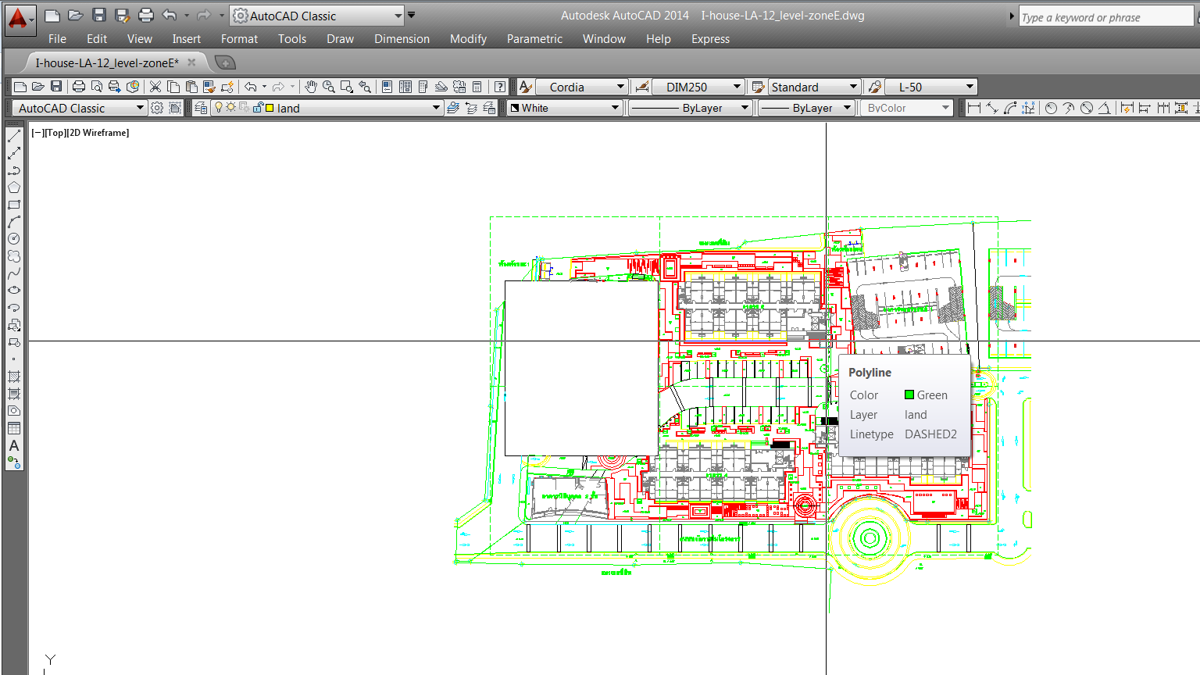Viewport: 1200px width, 675px height.
Task: Select the Multiline Text tool
Action: pos(14,445)
